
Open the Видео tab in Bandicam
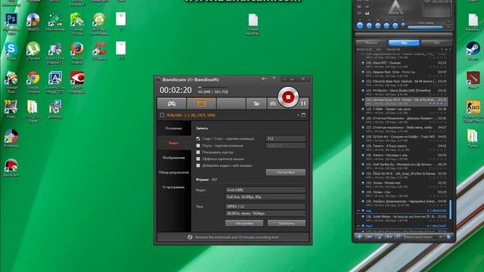pos(174,143)
